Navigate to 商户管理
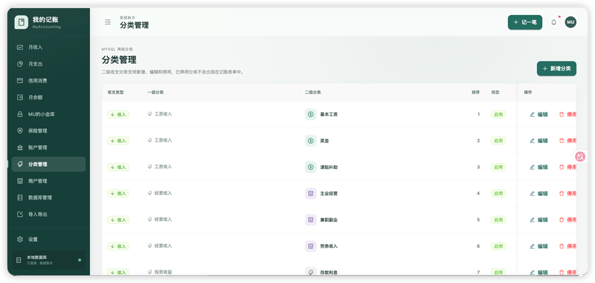The image size is (595, 283). coord(48,181)
